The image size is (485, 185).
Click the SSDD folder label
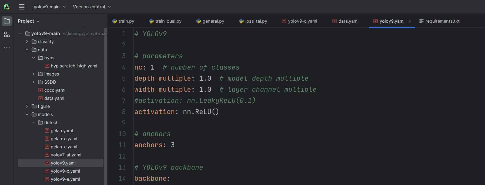[50, 82]
